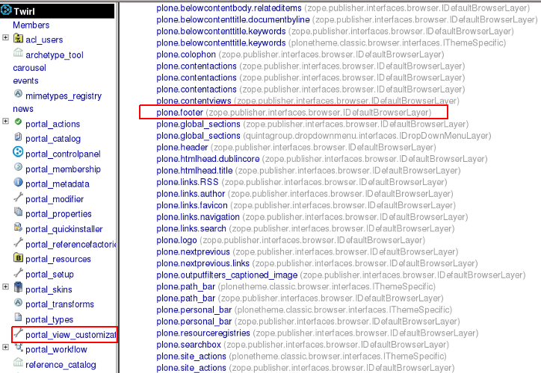The height and width of the screenshot is (373, 541).
Task: Open the portal_types link text
Action: tap(49, 319)
